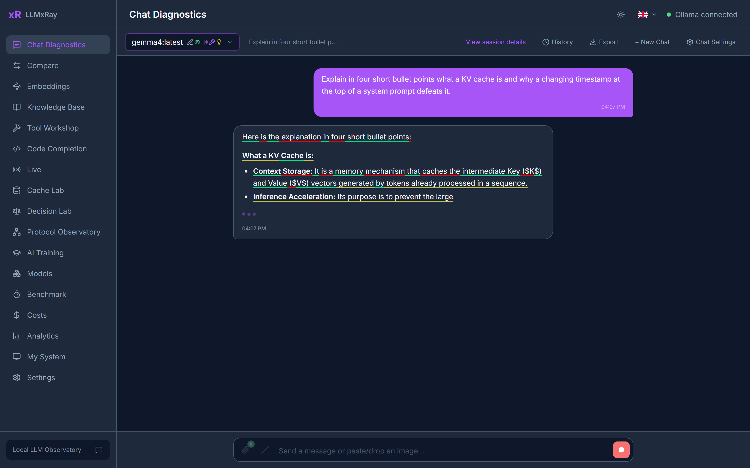This screenshot has height=468, width=750.
Task: Click the xR LLMxRay logo
Action: pos(33,15)
